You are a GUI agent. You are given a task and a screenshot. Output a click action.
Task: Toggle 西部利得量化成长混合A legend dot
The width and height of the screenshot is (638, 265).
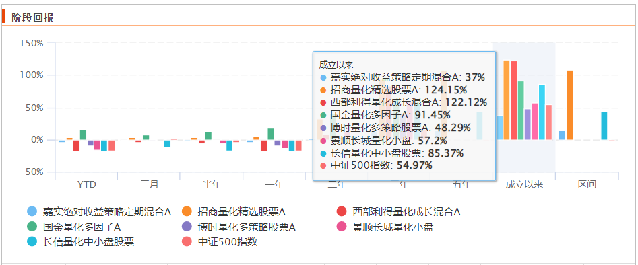pyautogui.click(x=342, y=211)
